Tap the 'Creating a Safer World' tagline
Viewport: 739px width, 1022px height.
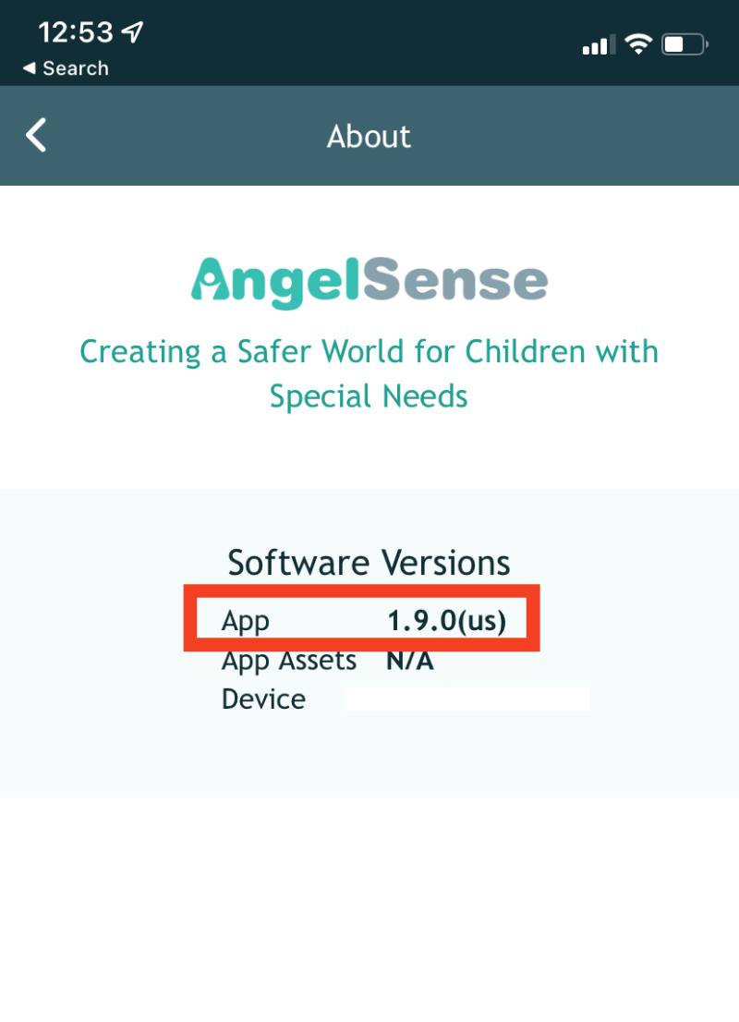pyautogui.click(x=369, y=373)
